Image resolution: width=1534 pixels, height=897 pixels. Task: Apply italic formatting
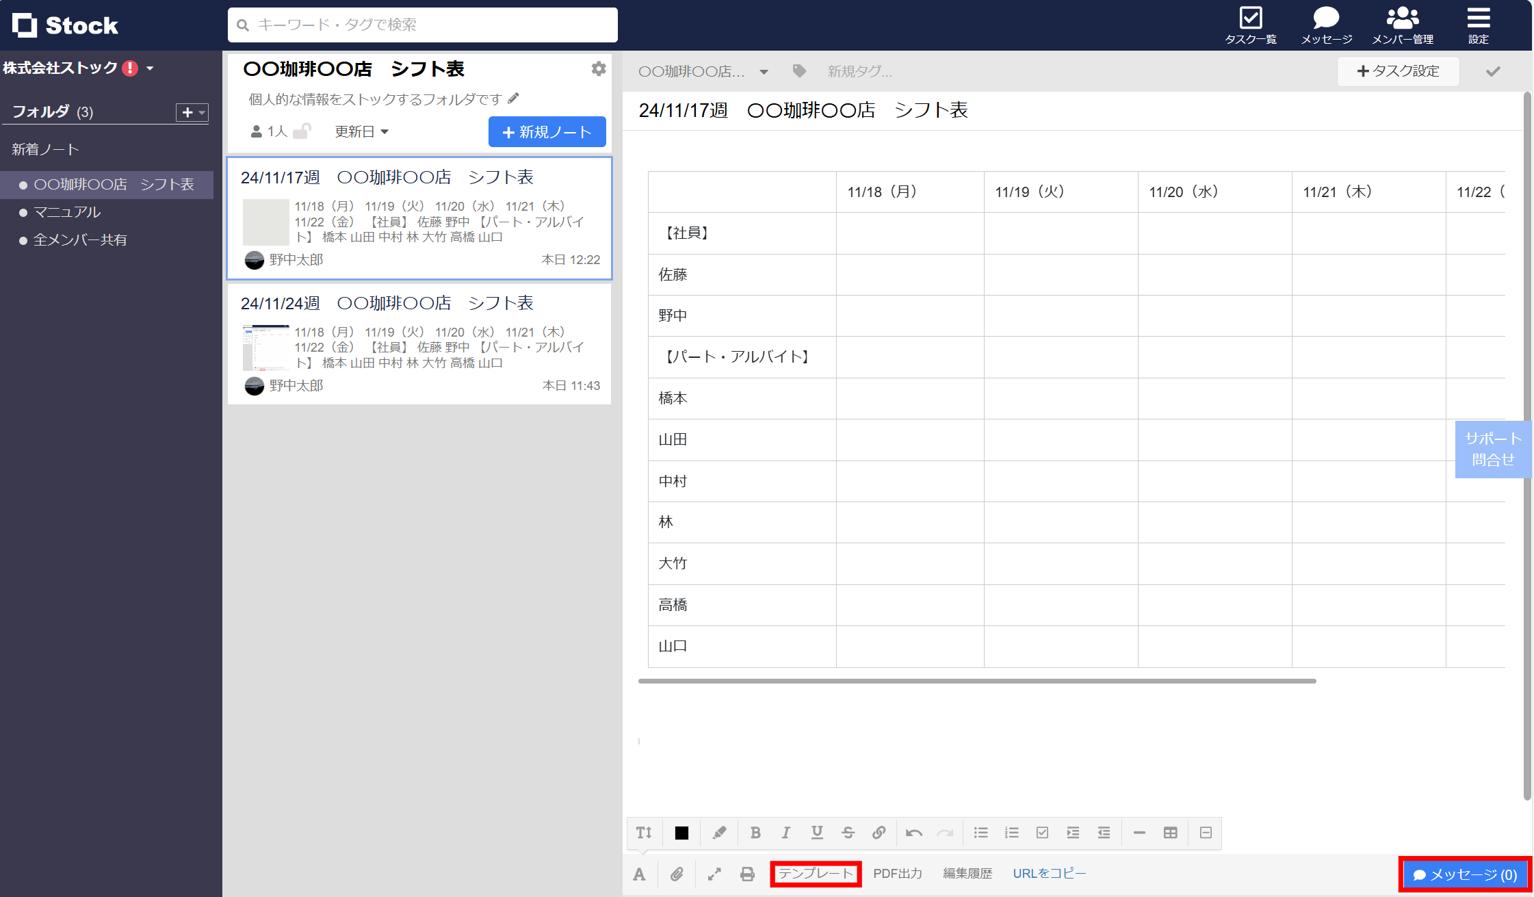(785, 833)
